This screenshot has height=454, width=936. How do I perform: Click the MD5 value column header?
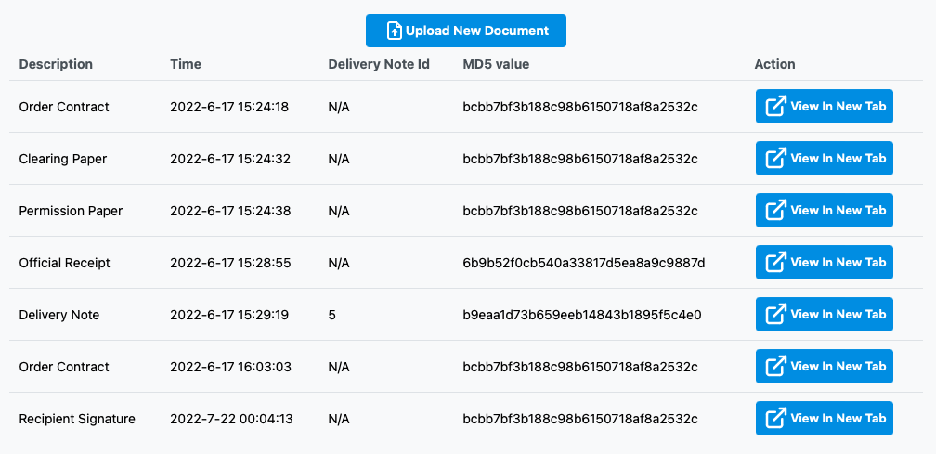(x=496, y=64)
